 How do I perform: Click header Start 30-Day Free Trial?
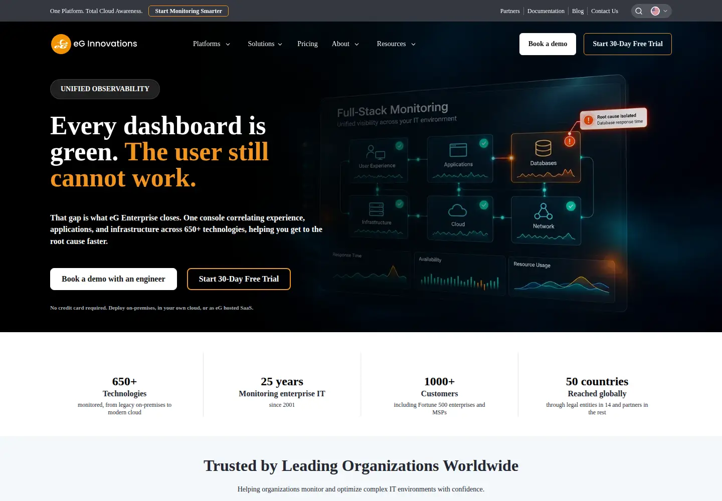click(628, 44)
